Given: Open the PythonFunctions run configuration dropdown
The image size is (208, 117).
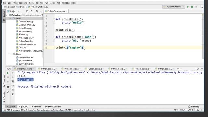Looking at the screenshot, I should (x=174, y=7).
